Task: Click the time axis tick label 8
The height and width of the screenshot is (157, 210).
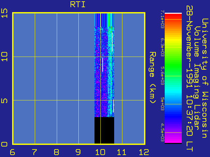Action: tap(56, 152)
